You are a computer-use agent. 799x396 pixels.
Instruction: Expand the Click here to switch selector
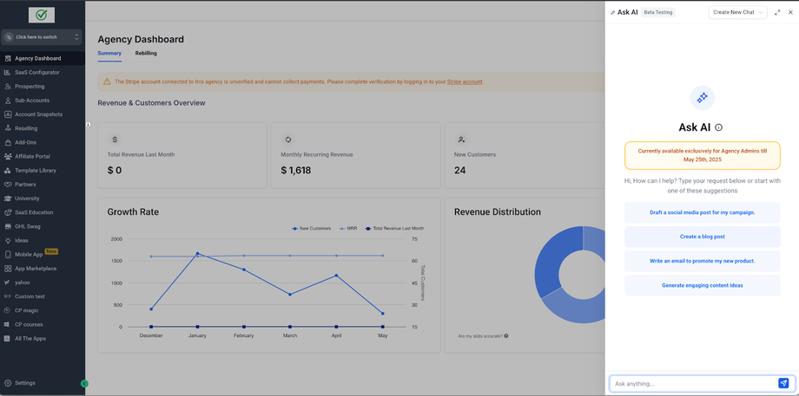42,37
